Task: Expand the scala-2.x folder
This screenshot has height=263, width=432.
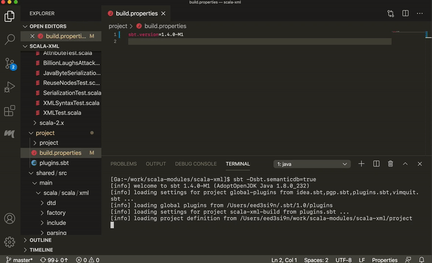Action: (x=61, y=123)
